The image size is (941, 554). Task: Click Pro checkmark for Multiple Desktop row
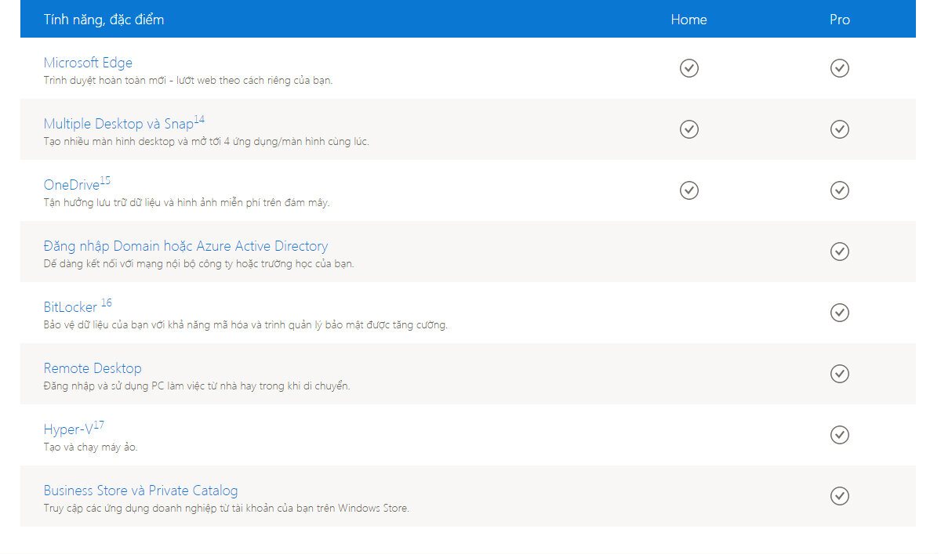tap(839, 129)
